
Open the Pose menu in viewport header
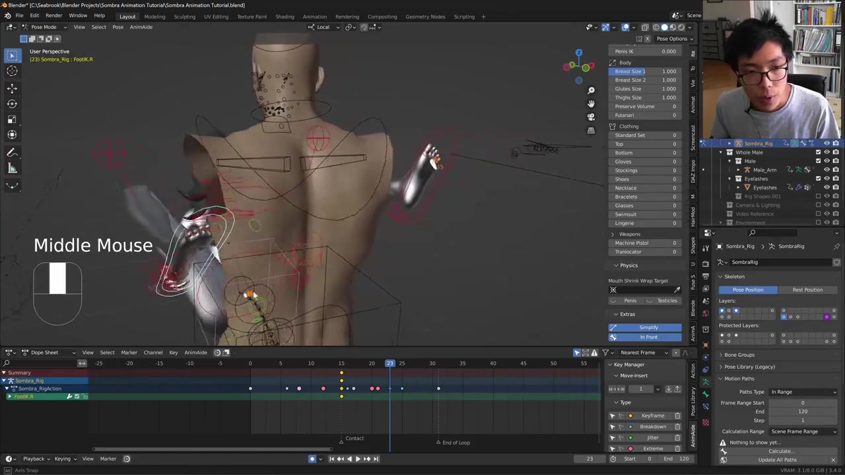pos(118,27)
